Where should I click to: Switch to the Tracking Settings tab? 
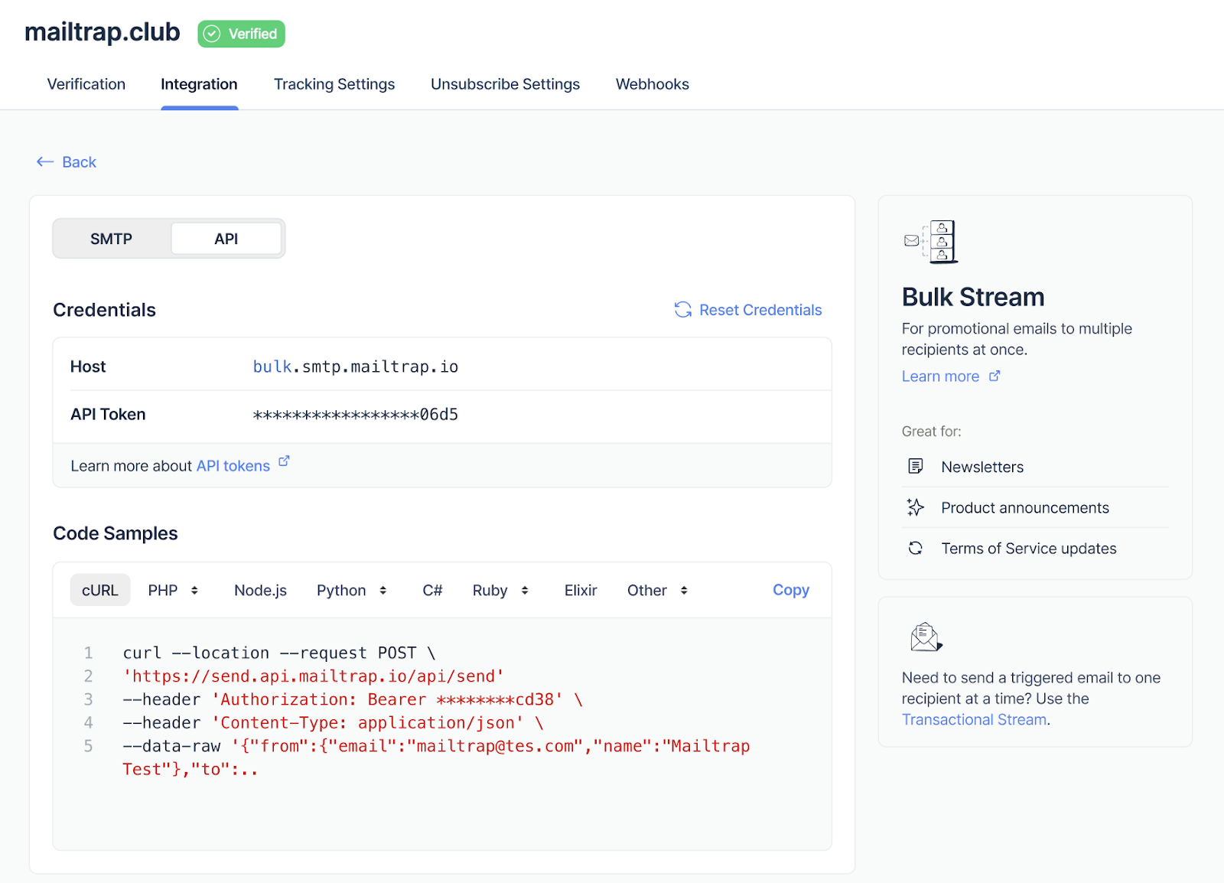pos(334,84)
